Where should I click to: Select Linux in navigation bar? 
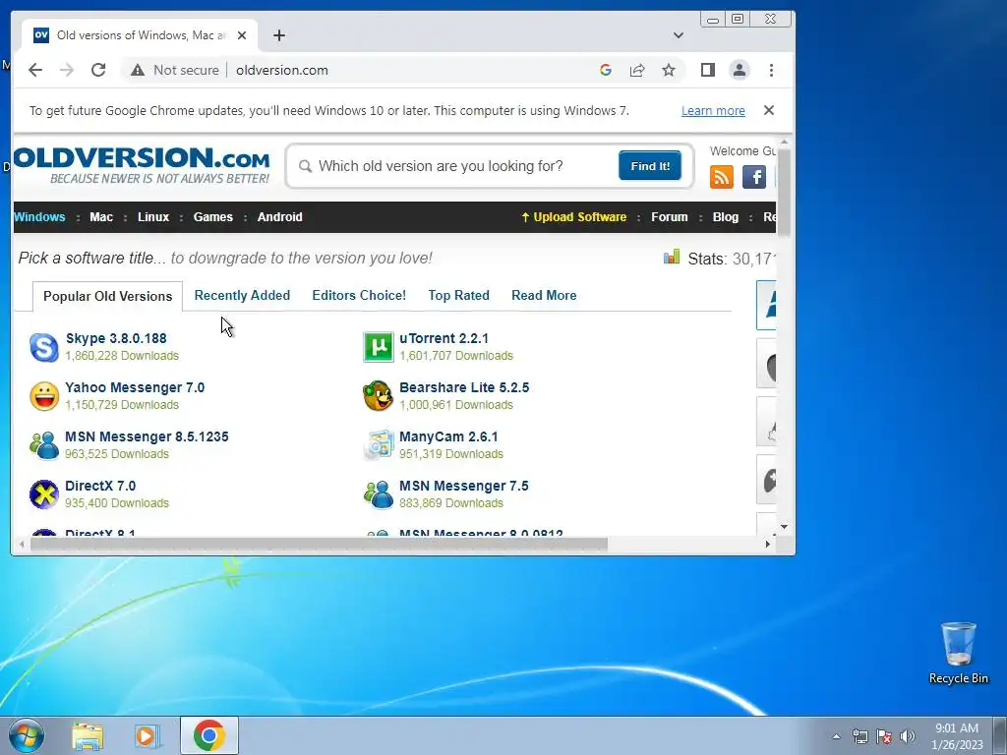pos(152,217)
